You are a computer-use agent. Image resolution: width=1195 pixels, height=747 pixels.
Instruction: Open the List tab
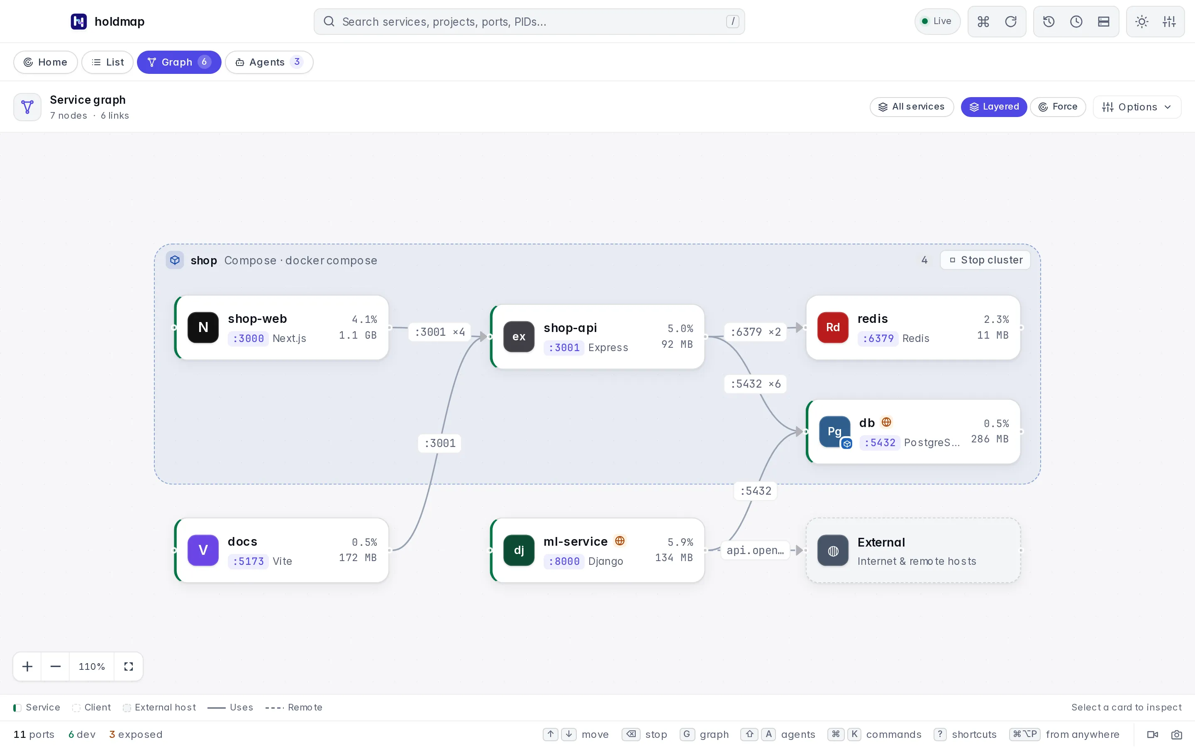107,62
